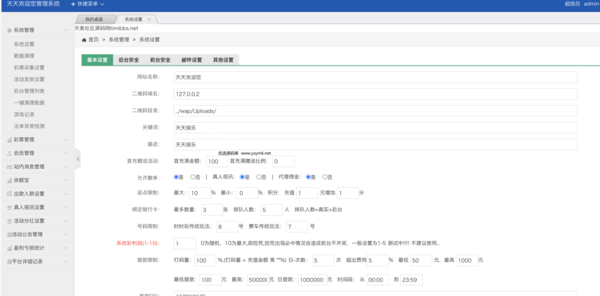The width and height of the screenshot is (600, 296).
Task: Close the 系统设置 tab
Action: tap(149, 19)
